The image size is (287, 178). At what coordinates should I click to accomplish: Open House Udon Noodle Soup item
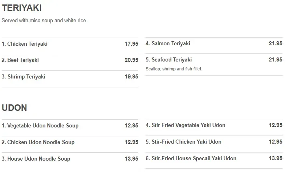tap(36, 159)
